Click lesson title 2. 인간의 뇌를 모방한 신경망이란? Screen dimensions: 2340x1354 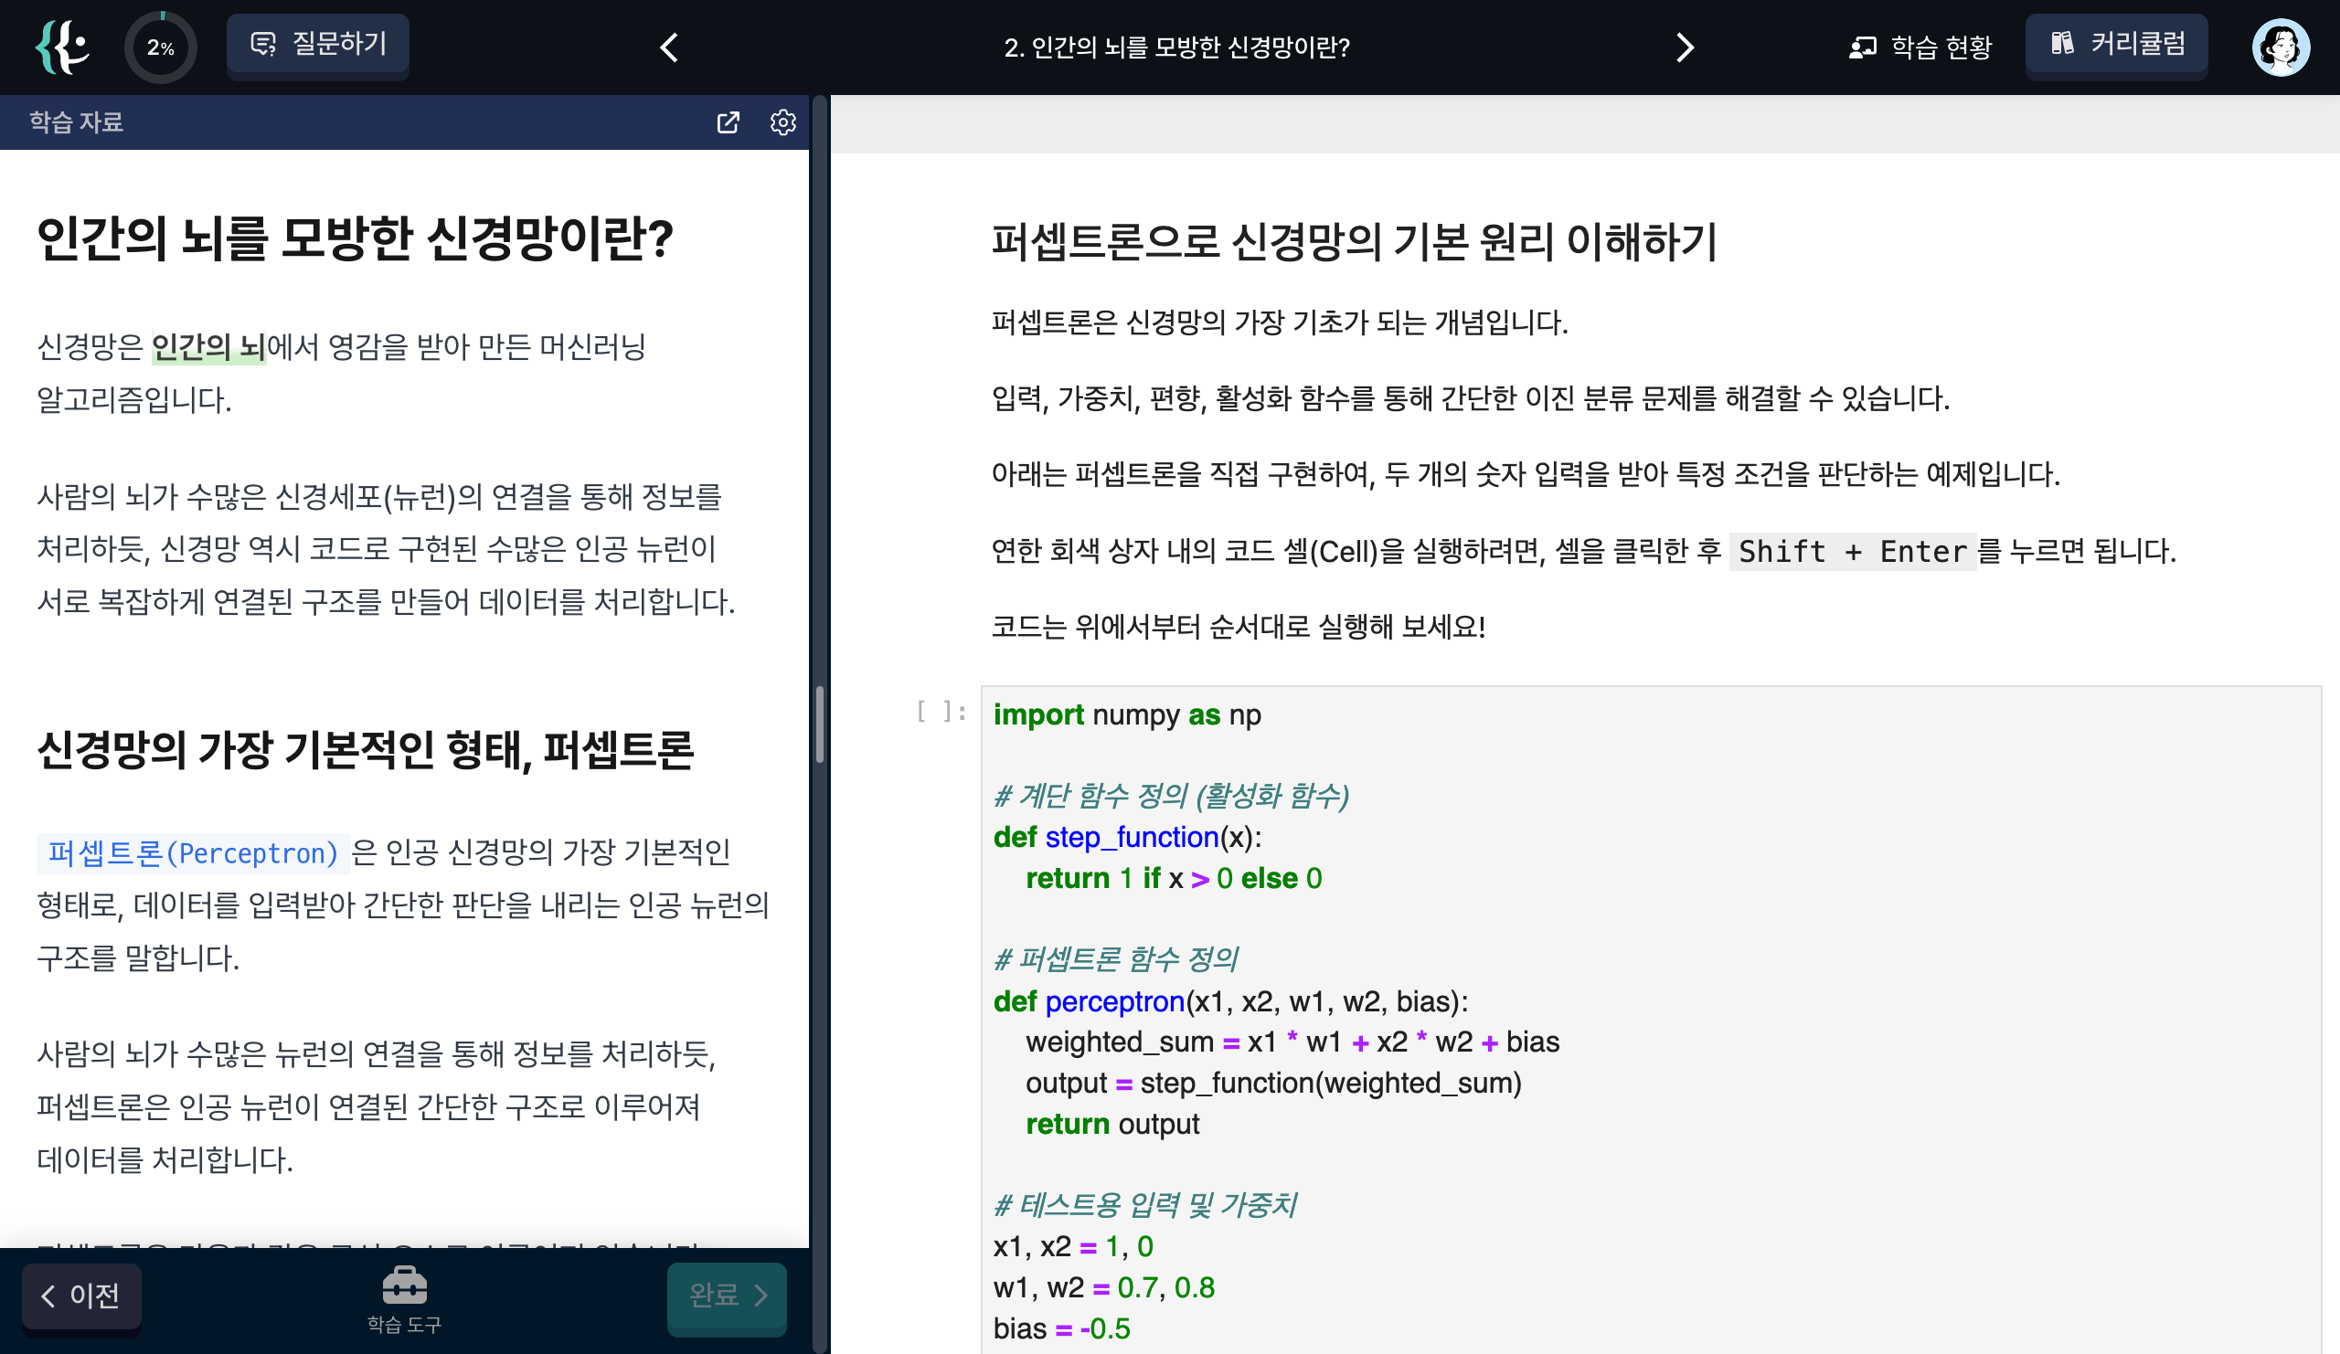[1176, 48]
